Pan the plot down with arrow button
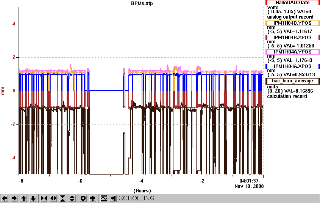 point(33,198)
